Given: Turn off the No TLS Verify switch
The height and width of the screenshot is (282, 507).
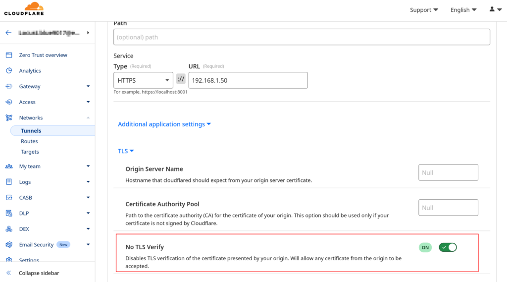Looking at the screenshot, I should click(x=448, y=247).
